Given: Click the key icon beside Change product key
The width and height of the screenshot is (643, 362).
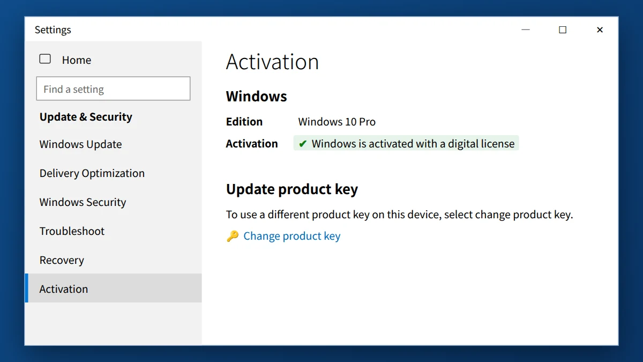Looking at the screenshot, I should coord(233,236).
